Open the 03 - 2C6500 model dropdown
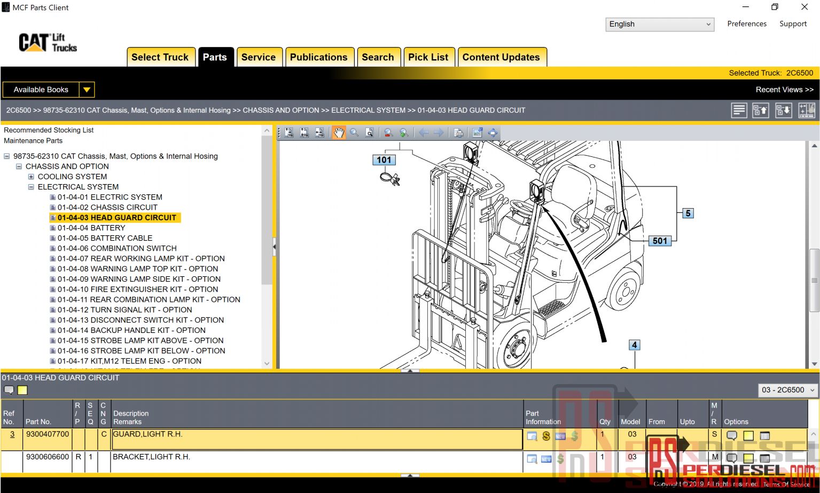 (788, 390)
